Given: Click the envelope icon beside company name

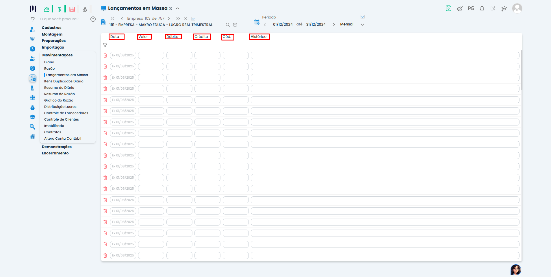Looking at the screenshot, I should [235, 25].
